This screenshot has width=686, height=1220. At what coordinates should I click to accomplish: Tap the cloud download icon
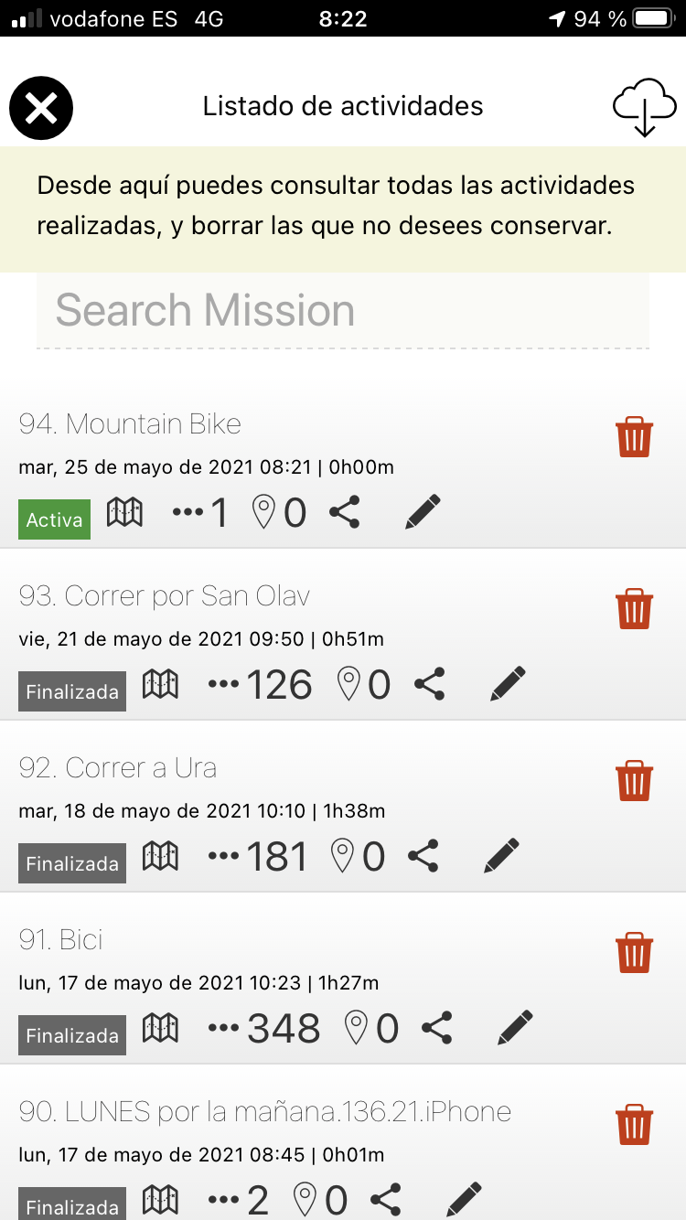tap(644, 107)
